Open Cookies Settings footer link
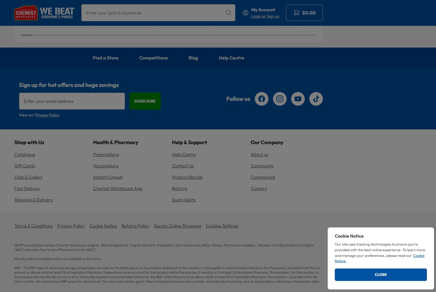Viewport: 436px width, 292px height. (222, 226)
